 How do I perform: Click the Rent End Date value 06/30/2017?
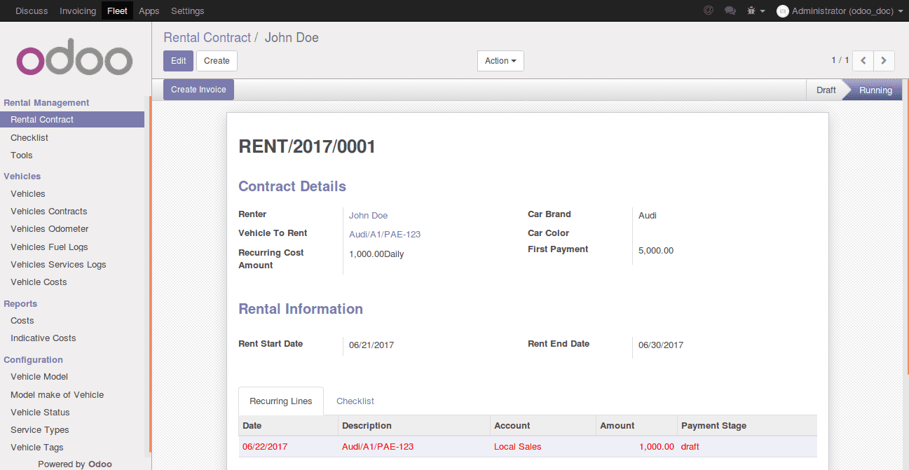(661, 345)
